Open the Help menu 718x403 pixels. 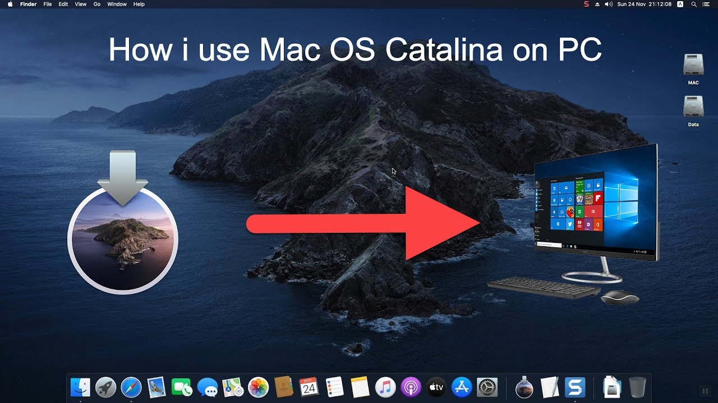(139, 4)
